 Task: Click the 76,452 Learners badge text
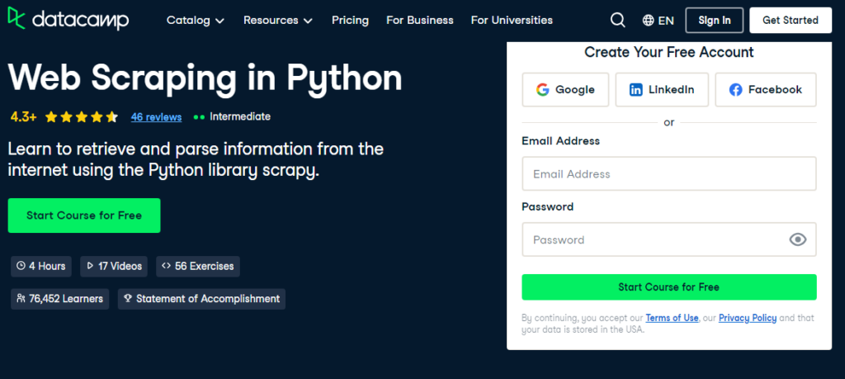(66, 299)
